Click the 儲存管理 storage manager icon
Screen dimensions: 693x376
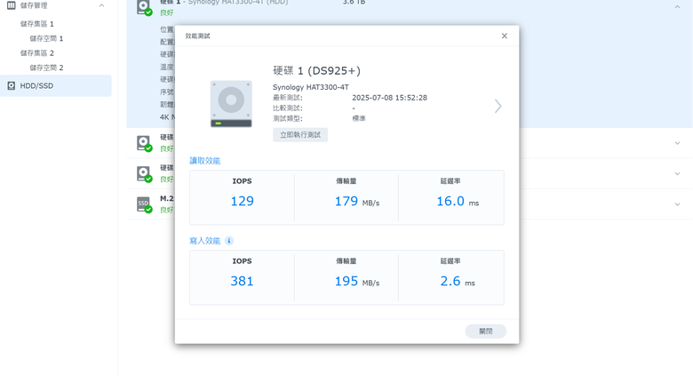(11, 5)
